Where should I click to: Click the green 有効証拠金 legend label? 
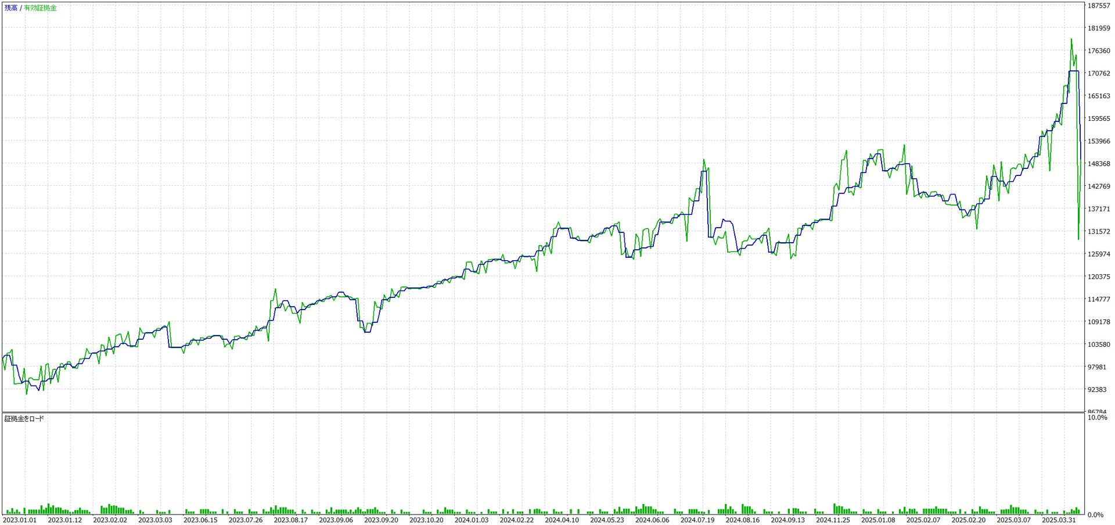click(40, 8)
